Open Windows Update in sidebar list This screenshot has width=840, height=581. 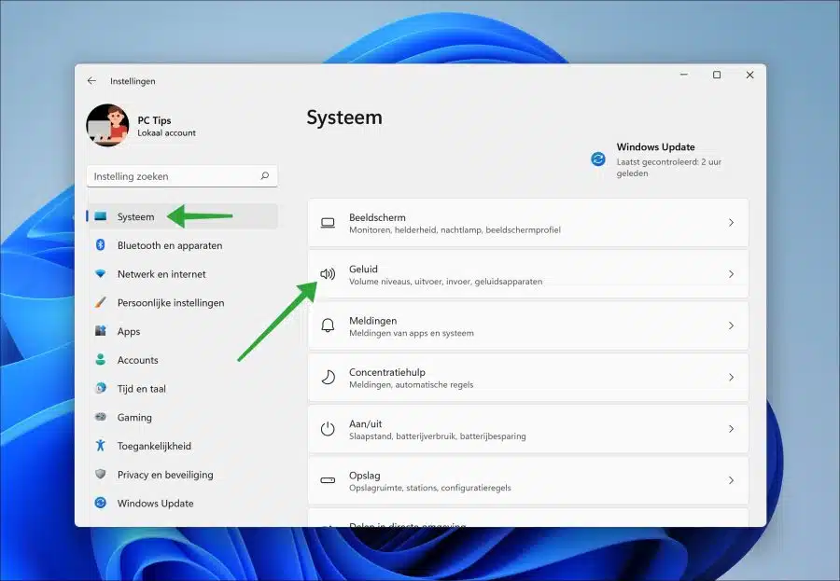(x=155, y=504)
